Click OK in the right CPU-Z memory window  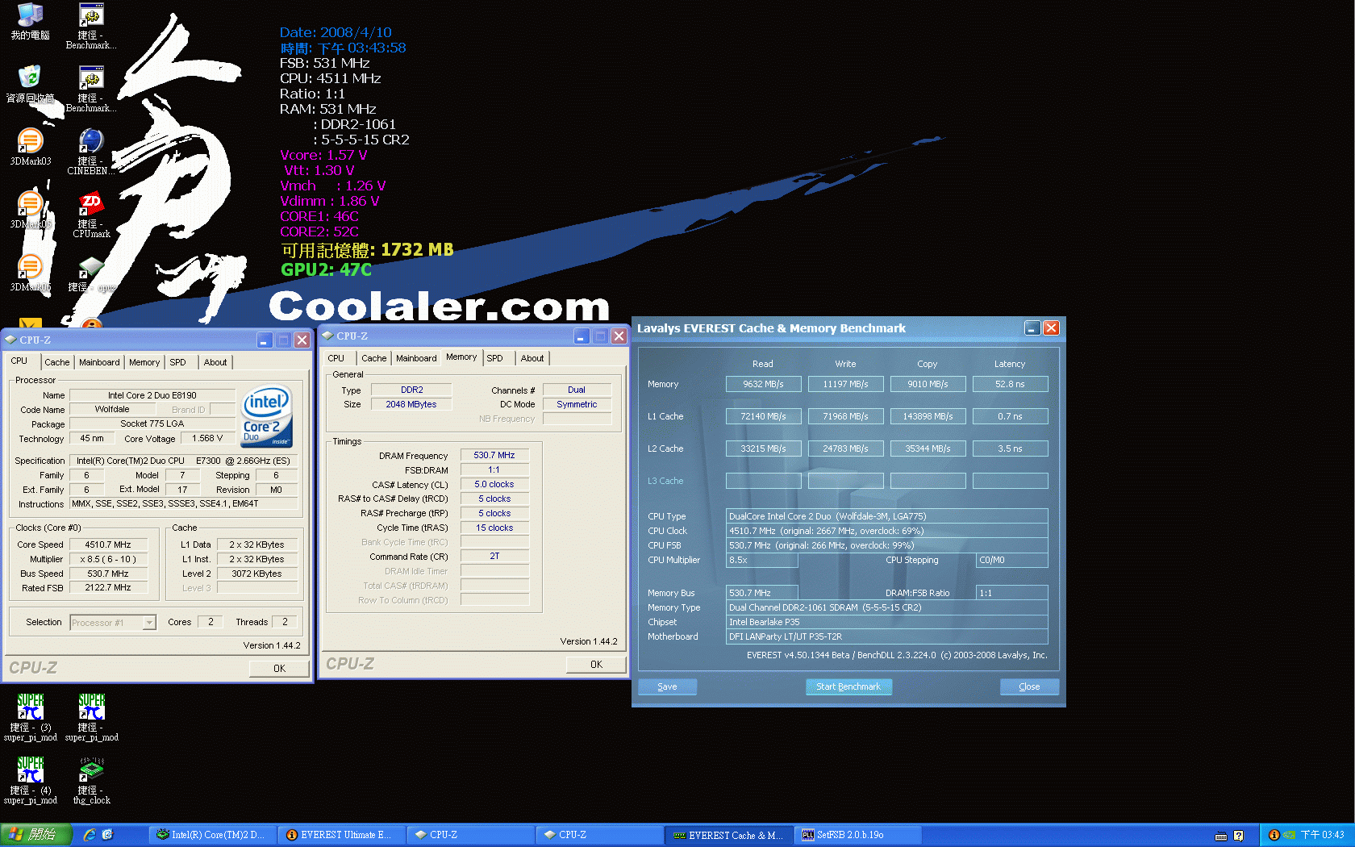(596, 665)
